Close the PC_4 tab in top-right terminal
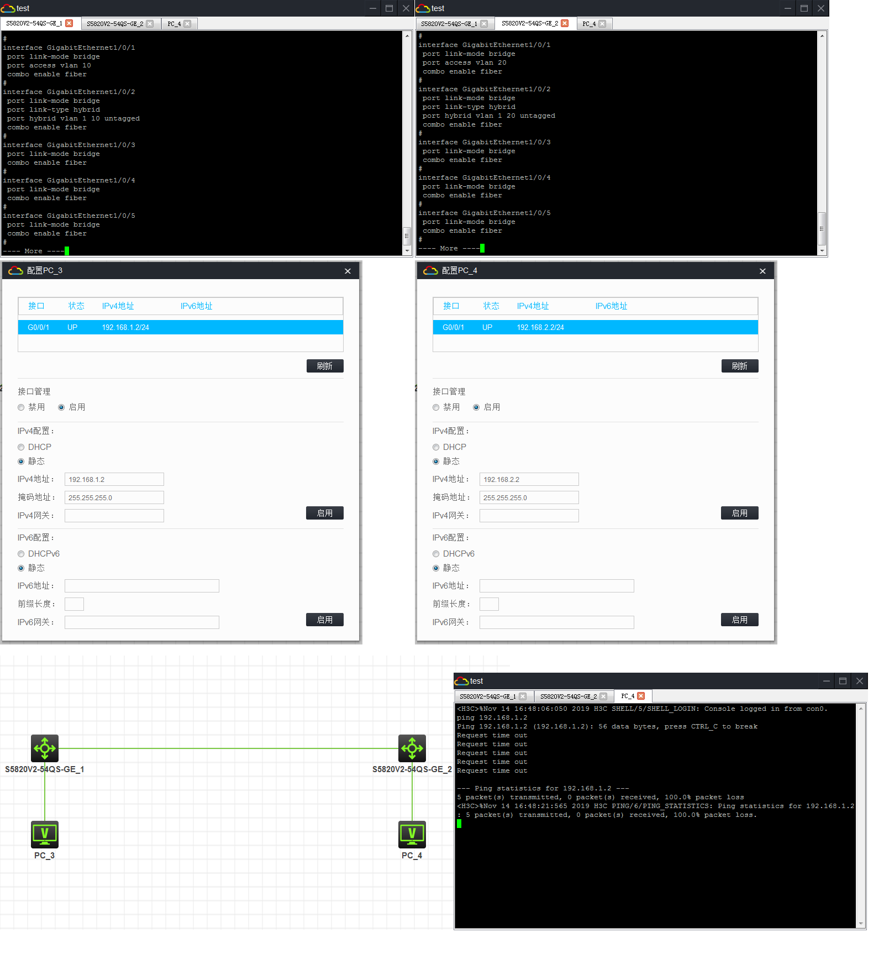 pyautogui.click(x=602, y=24)
